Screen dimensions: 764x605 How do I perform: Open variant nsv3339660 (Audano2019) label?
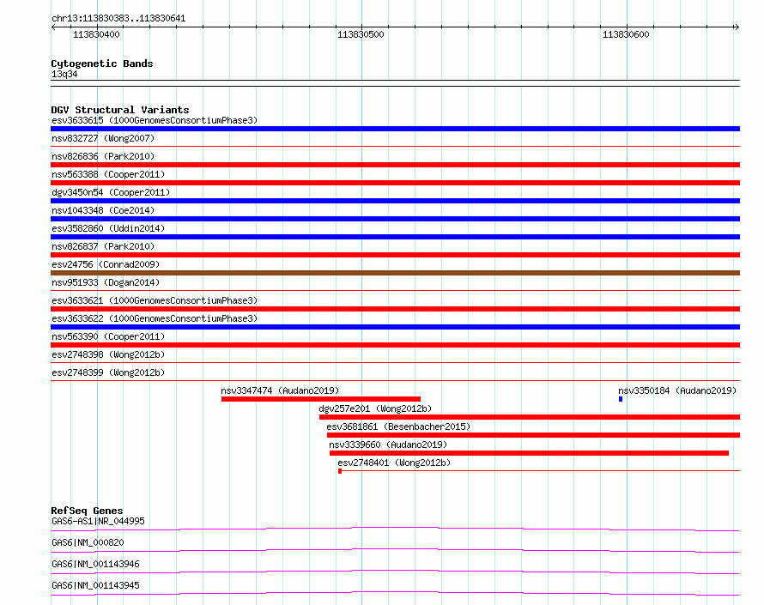pos(388,445)
